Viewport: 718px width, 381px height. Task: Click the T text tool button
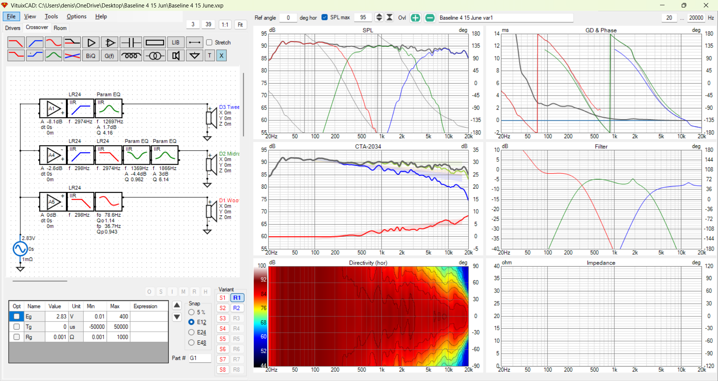tap(209, 56)
